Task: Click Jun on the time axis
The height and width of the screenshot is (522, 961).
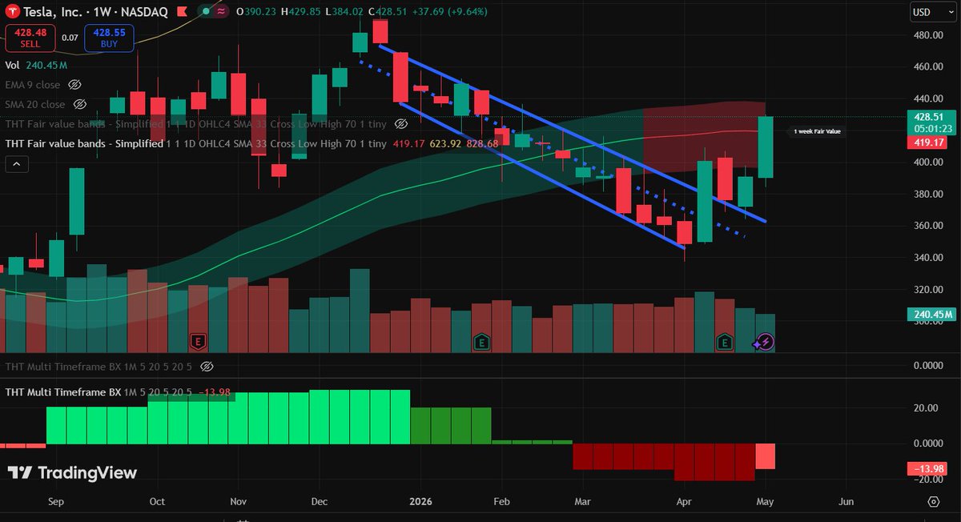Action: pos(846,501)
